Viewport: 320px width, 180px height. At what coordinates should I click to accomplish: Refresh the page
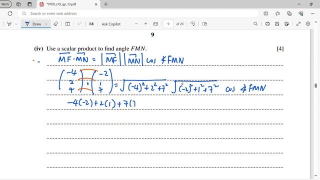pos(10,13)
